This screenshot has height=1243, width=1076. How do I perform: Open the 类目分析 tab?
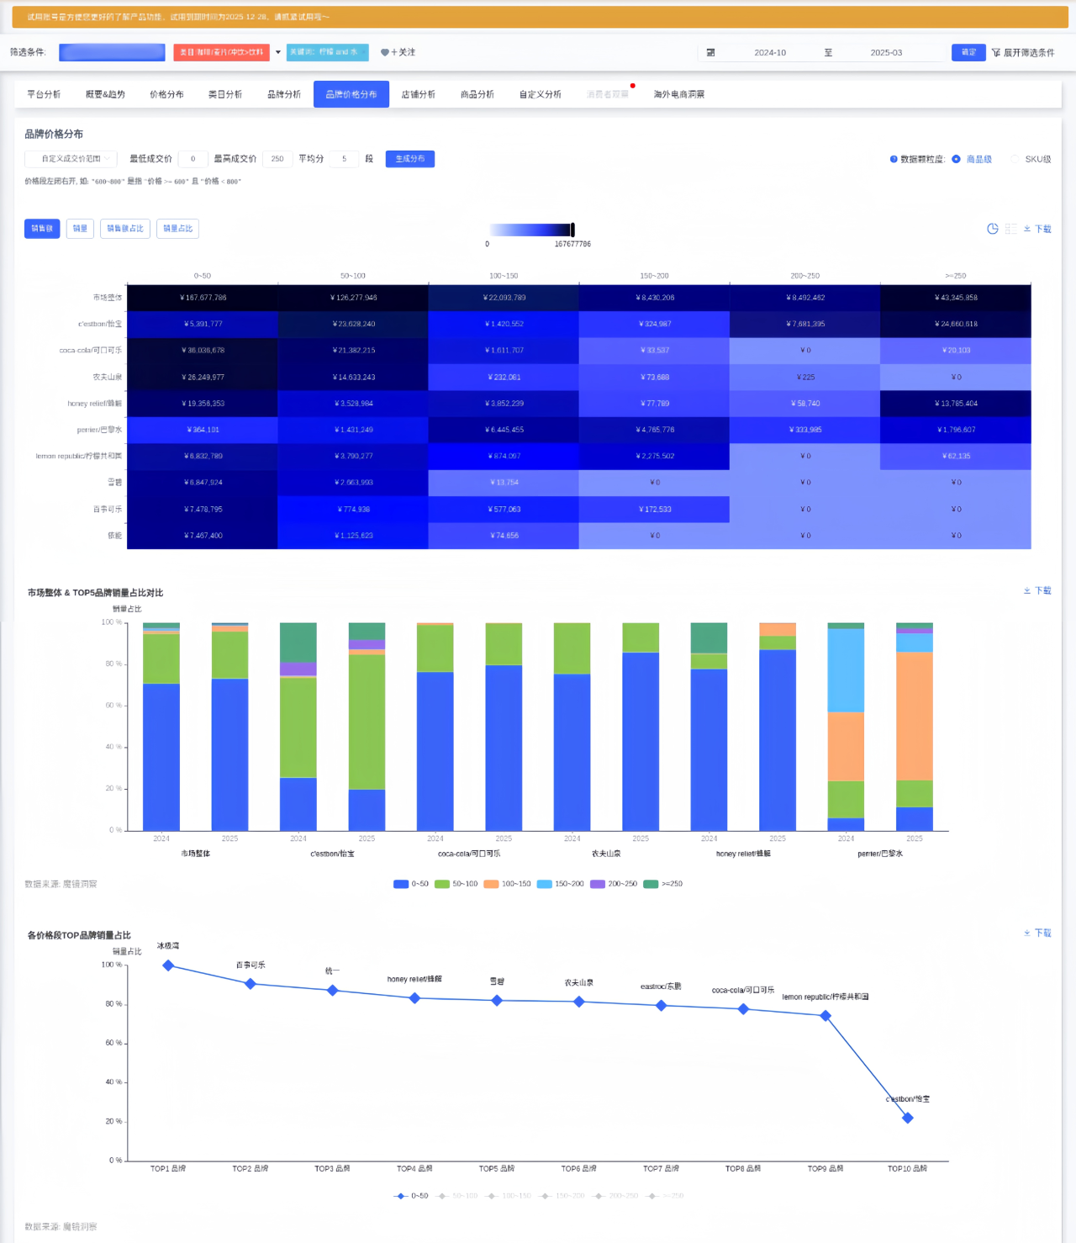coord(225,94)
